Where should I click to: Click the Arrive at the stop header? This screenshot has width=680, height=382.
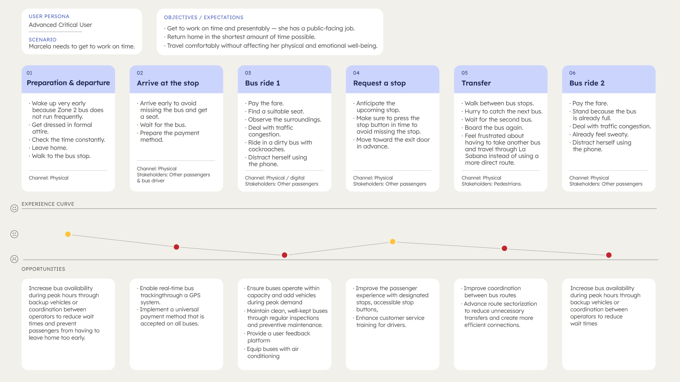[176, 79]
